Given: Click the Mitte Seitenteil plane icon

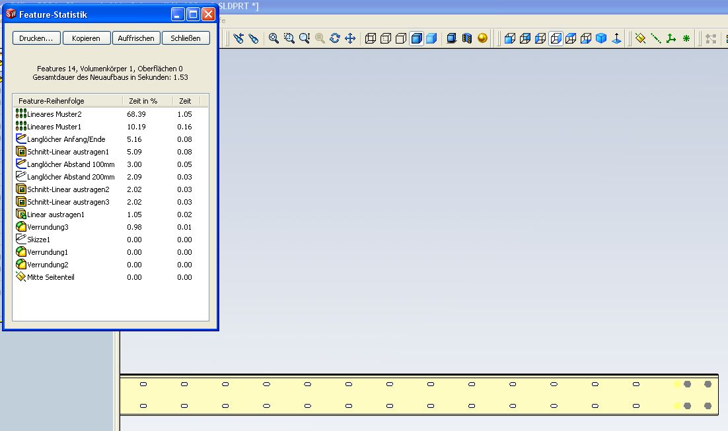Looking at the screenshot, I should (21, 277).
